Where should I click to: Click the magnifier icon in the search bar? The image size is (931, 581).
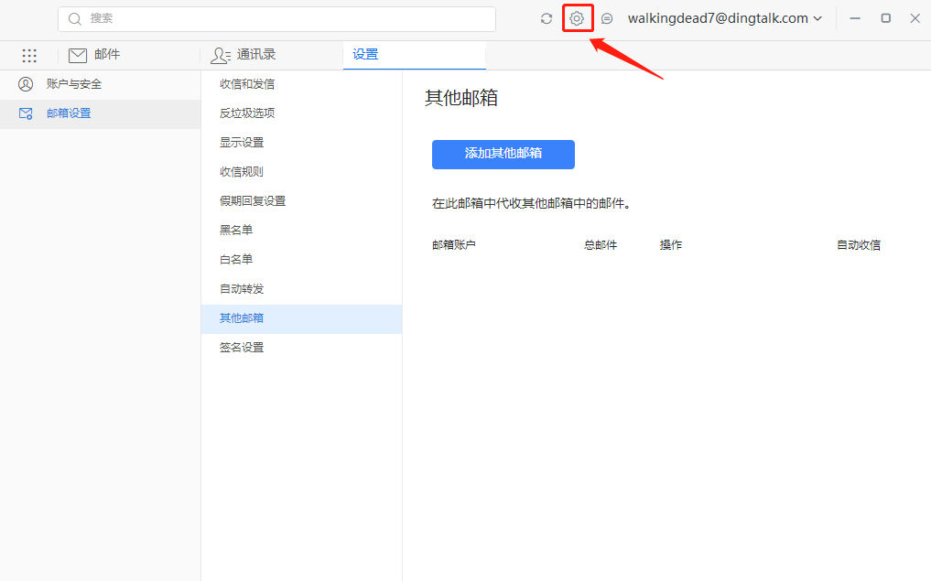[x=73, y=18]
